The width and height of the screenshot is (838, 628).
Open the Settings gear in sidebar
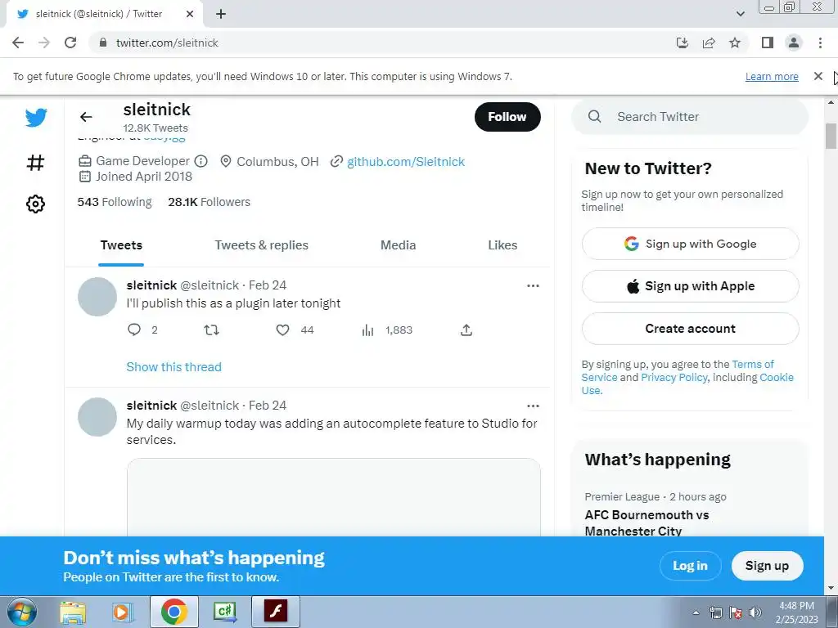point(35,204)
